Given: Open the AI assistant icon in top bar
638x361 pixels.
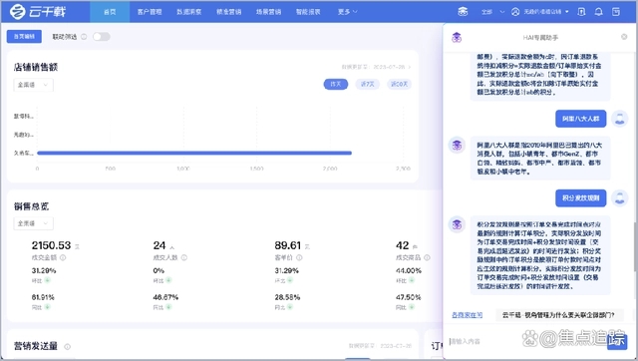Looking at the screenshot, I should coord(463,11).
